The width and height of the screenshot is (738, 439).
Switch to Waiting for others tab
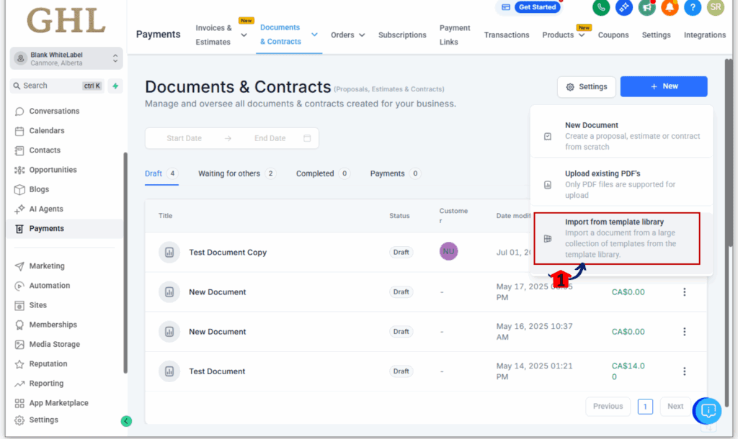point(236,173)
